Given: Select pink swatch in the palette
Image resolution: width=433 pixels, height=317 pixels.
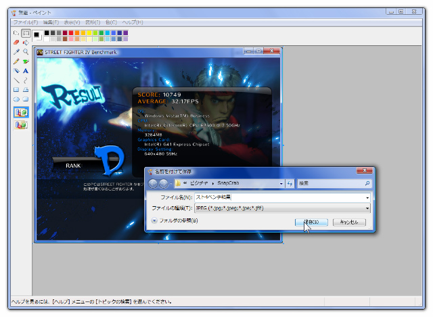Looking at the screenshot, I should pyautogui.click(x=71, y=39).
